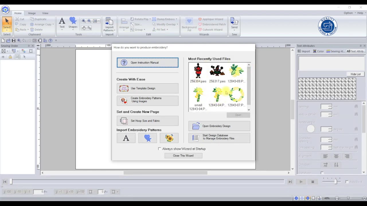
Task: Jump to start of stitch simulator
Action: [5, 182]
